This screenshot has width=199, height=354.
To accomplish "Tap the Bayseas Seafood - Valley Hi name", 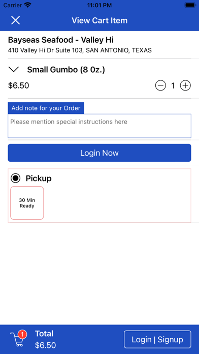I will pos(61,40).
